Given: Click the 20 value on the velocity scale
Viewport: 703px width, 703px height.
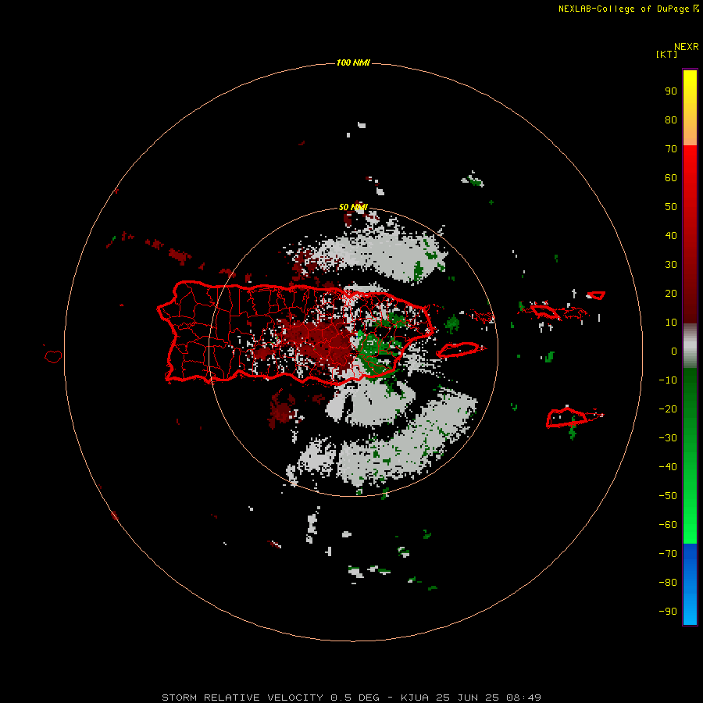Looking at the screenshot, I should pyautogui.click(x=671, y=294).
